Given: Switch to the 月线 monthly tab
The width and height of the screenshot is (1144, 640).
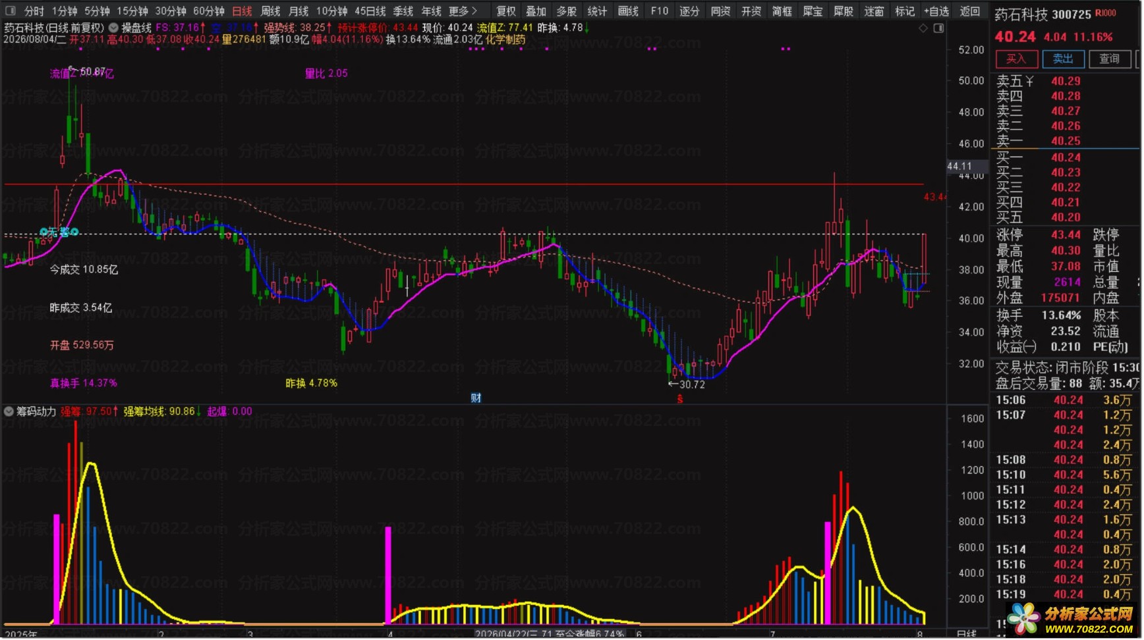Looking at the screenshot, I should (x=299, y=11).
